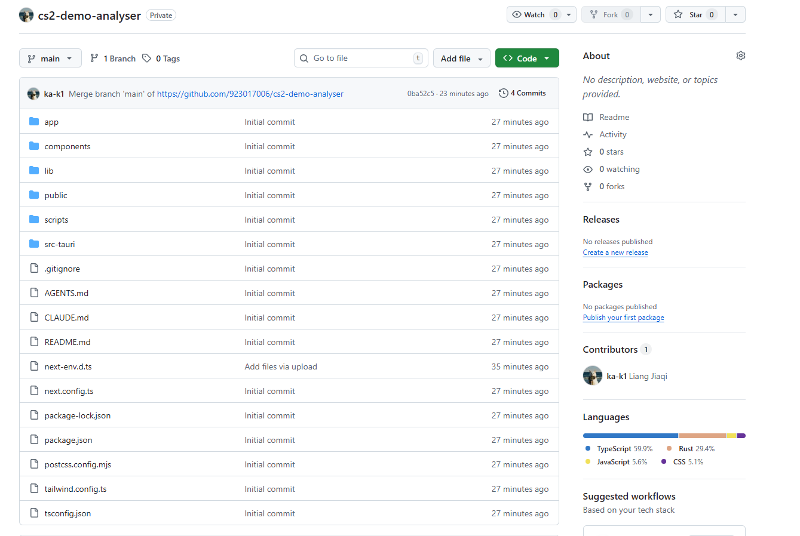This screenshot has width=800, height=536.
Task: Click the src-tauri folder icon
Action: click(34, 244)
